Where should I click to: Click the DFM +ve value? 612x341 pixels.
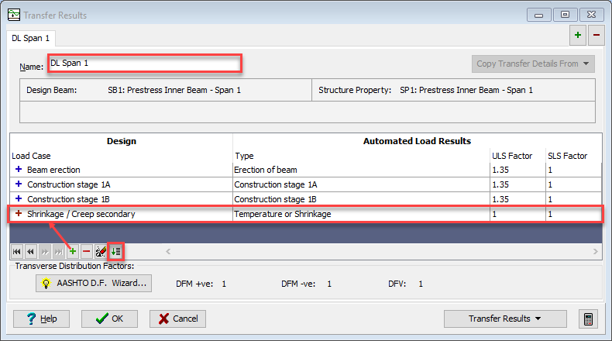pos(224,284)
